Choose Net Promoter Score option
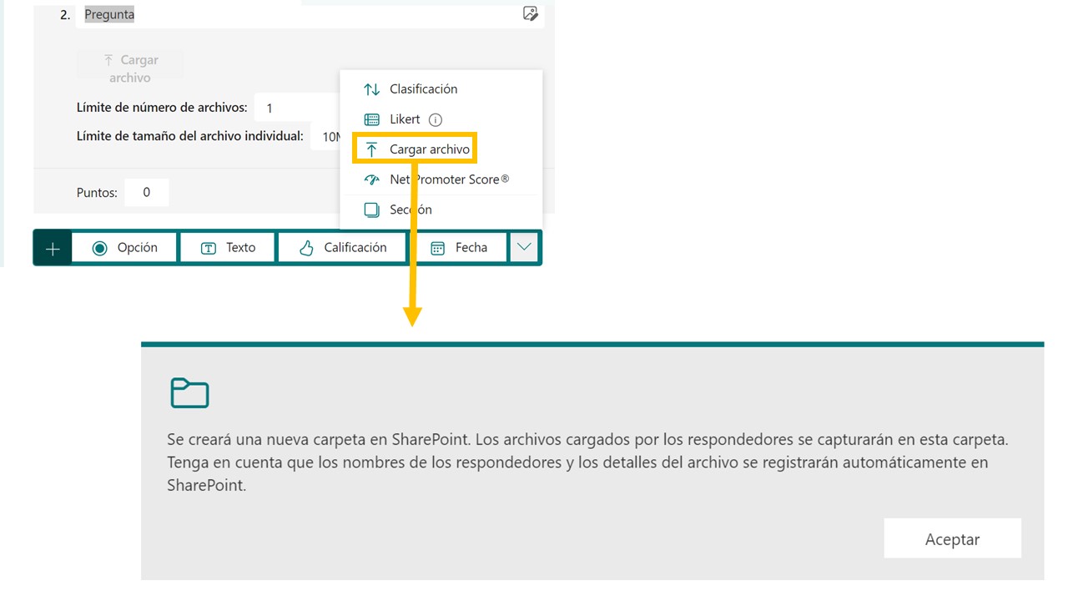The image size is (1068, 601). (441, 179)
